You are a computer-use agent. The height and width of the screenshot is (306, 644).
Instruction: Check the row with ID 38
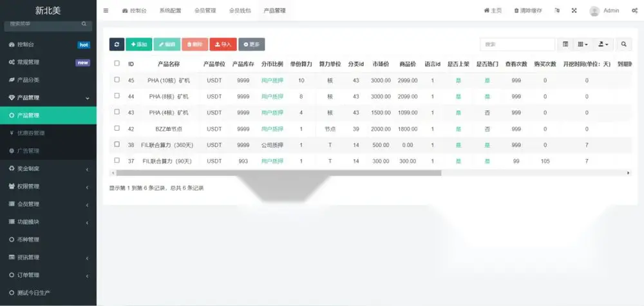117,144
